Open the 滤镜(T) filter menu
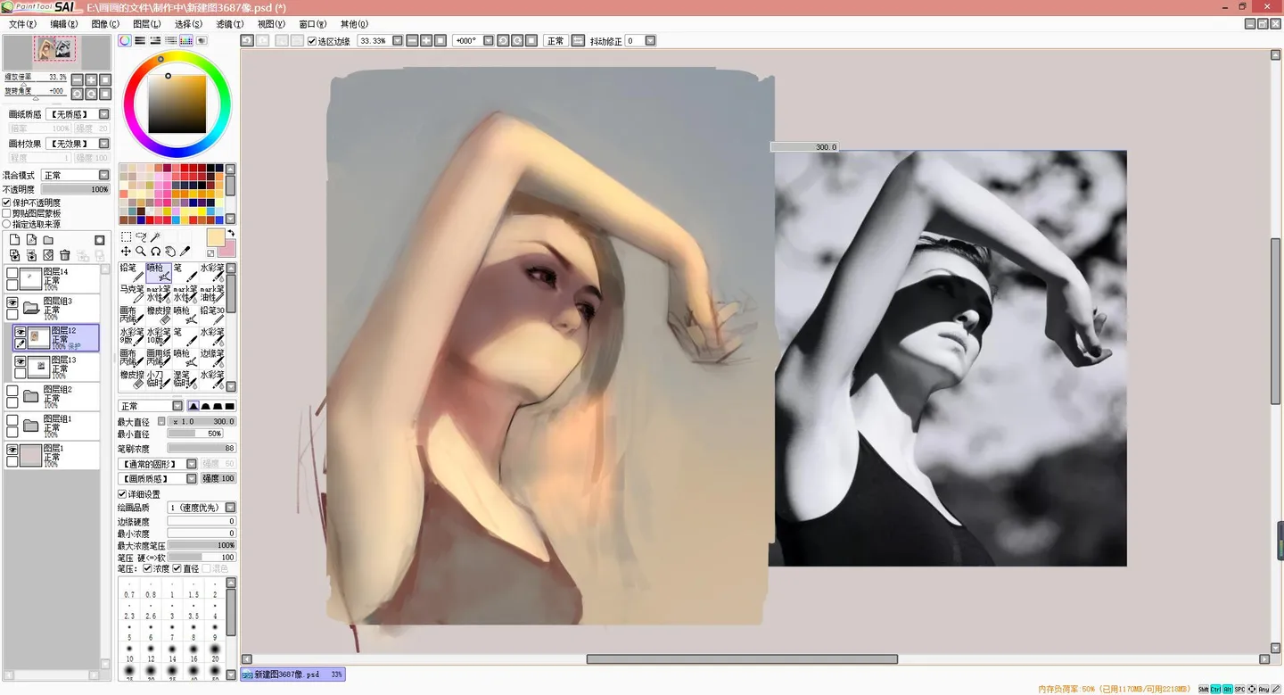Image resolution: width=1284 pixels, height=695 pixels. (x=230, y=24)
